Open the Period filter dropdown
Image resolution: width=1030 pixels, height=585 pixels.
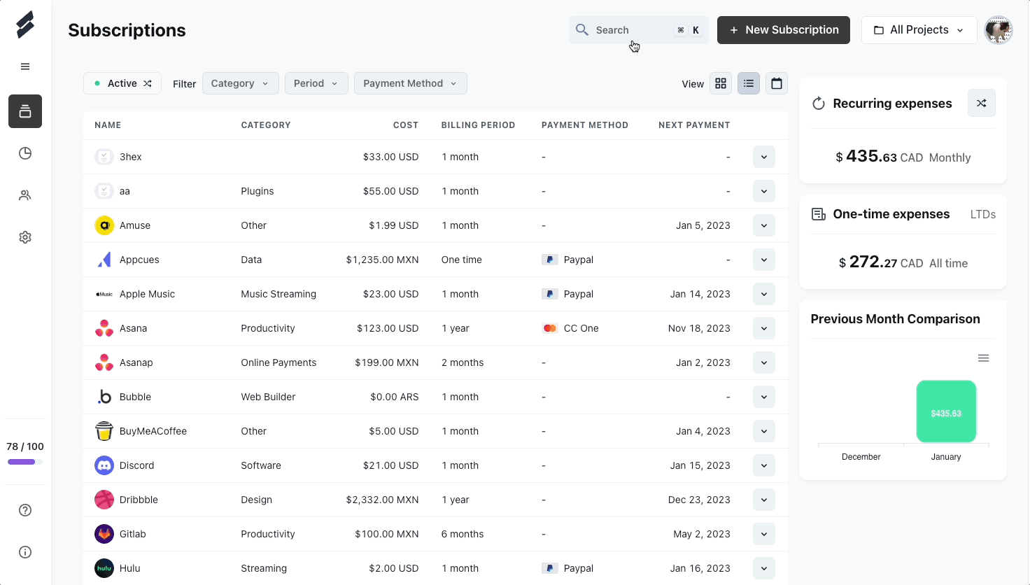[316, 83]
